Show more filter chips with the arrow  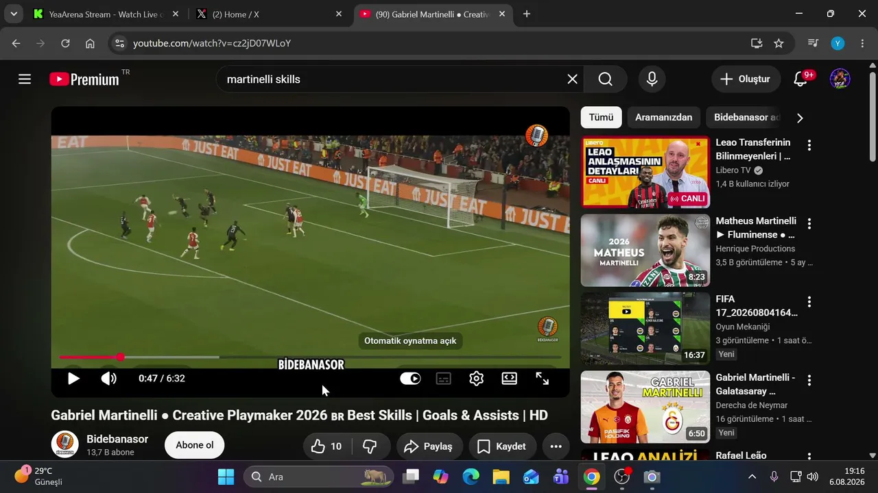(x=800, y=118)
